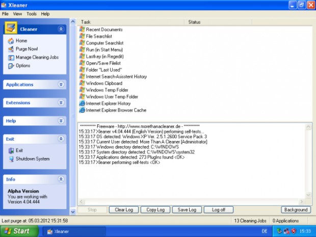
Task: Click the Manage Cleaning Jobs icon
Action: 11,58
